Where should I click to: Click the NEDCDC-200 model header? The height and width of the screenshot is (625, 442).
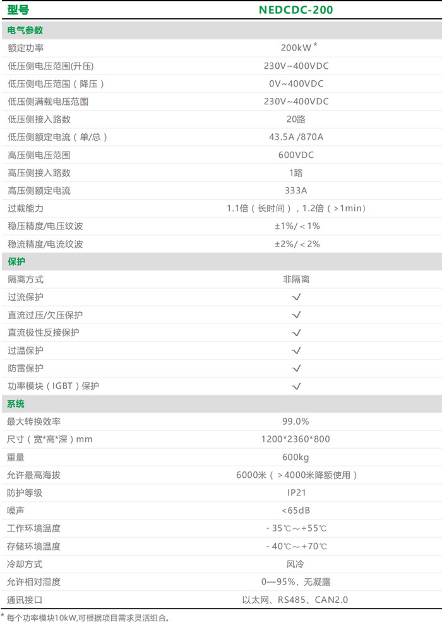pyautogui.click(x=296, y=10)
